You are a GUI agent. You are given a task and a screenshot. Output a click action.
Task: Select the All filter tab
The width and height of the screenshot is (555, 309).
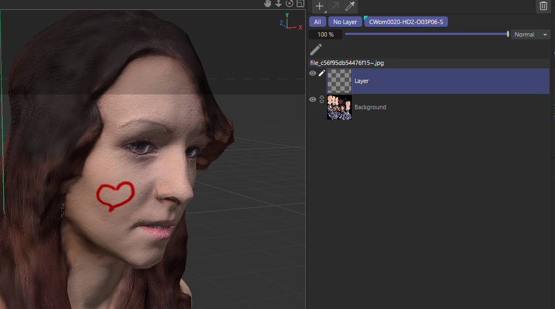coord(317,22)
